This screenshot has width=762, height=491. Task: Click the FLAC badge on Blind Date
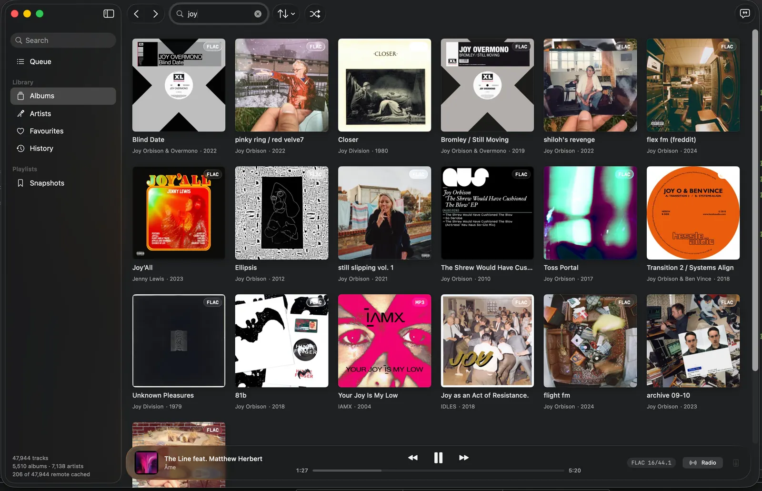pos(212,47)
